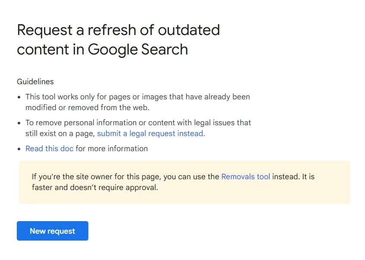Select the "Guidelines" section label

(x=35, y=82)
